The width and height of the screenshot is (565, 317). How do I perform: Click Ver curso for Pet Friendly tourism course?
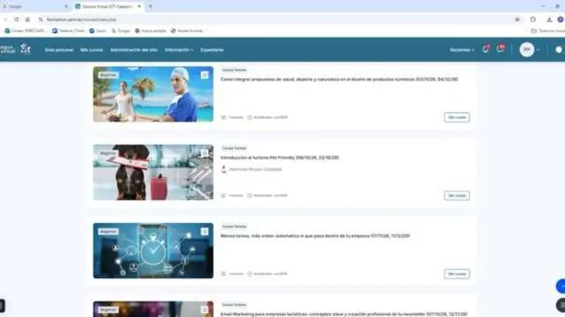point(457,195)
